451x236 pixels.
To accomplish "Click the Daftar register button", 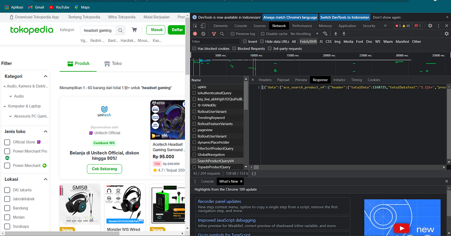I will [176, 30].
